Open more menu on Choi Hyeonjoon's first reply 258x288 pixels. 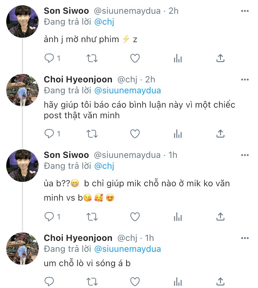click(245, 80)
